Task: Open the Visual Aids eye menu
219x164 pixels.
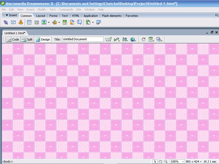Action: point(159,39)
